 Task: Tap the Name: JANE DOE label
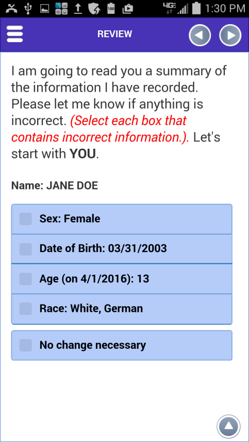coord(55,186)
